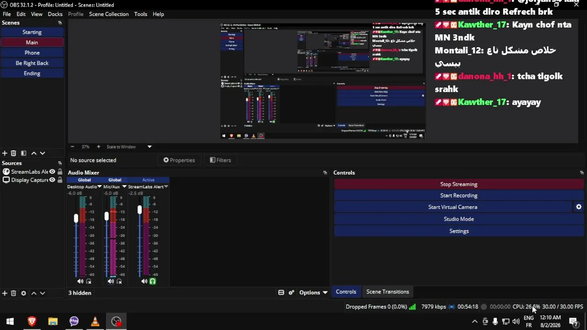Click the Stop Streaming button

[x=459, y=184]
